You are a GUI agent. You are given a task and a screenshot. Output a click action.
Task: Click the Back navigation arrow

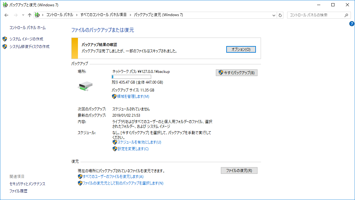tap(6, 15)
